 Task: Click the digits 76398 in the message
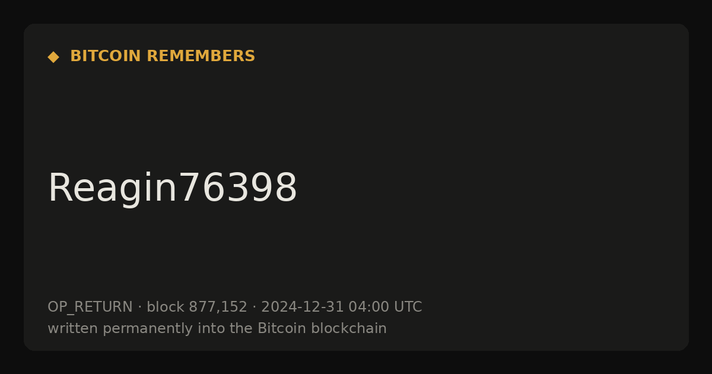point(238,188)
